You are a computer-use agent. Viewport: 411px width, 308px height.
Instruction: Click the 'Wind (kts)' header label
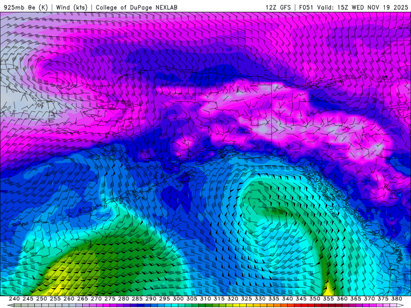pos(71,7)
